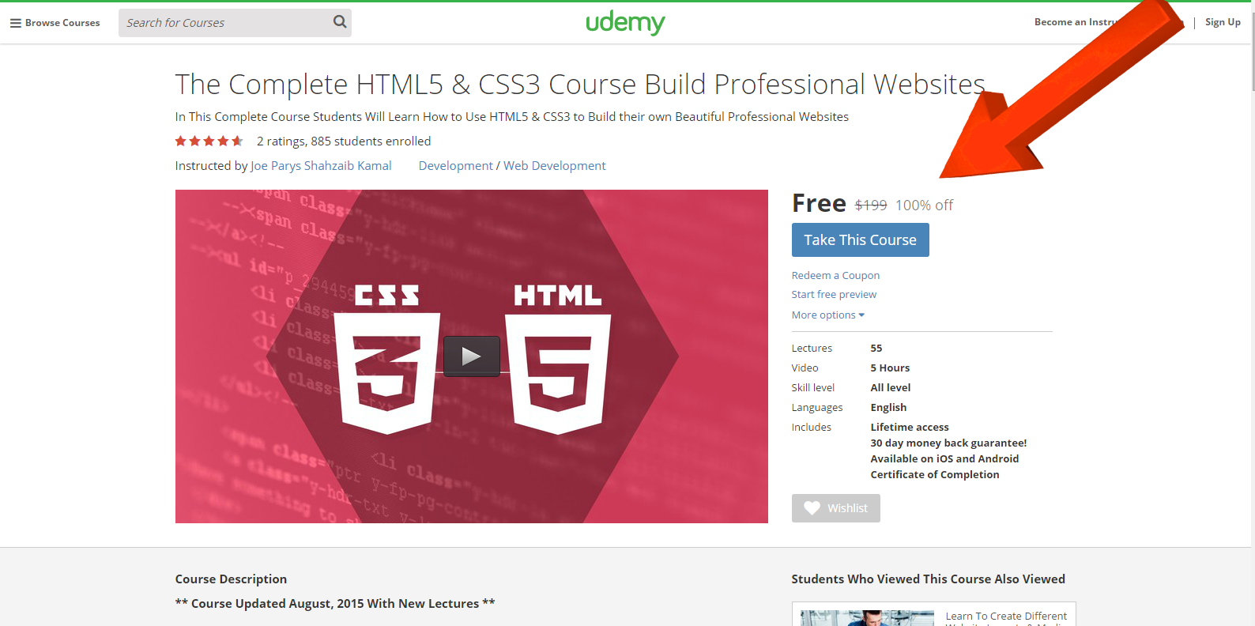
Task: Click the 'Course Updated August, 2015' line
Action: [335, 604]
